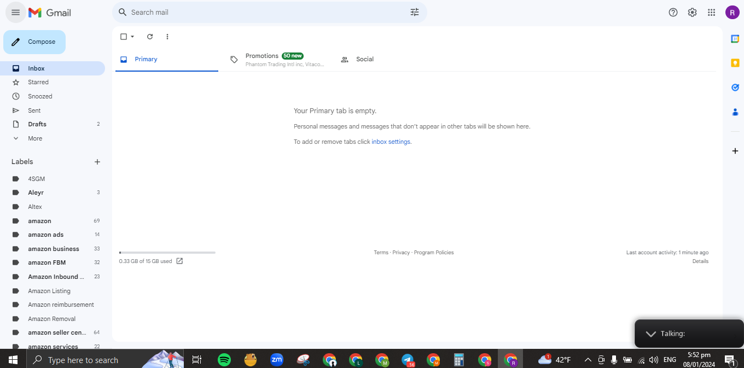Image resolution: width=744 pixels, height=368 pixels.
Task: Switch to the Primary tab
Action: click(x=167, y=59)
